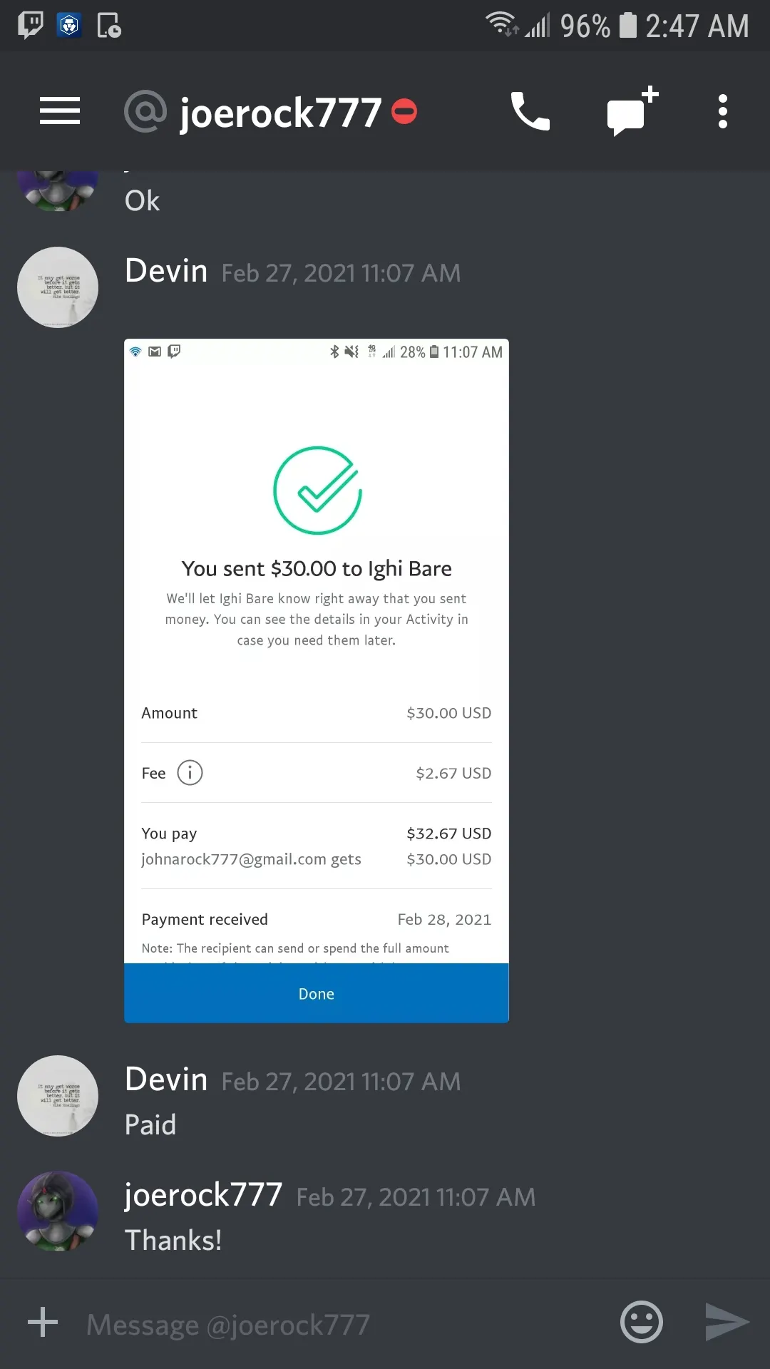Tap the Paid message text
Screen dimensions: 770x1369
(x=150, y=1125)
